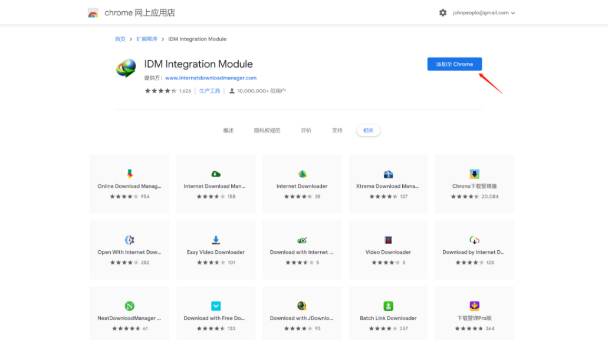Click the Open With Internet Download rating 282

coord(145,263)
